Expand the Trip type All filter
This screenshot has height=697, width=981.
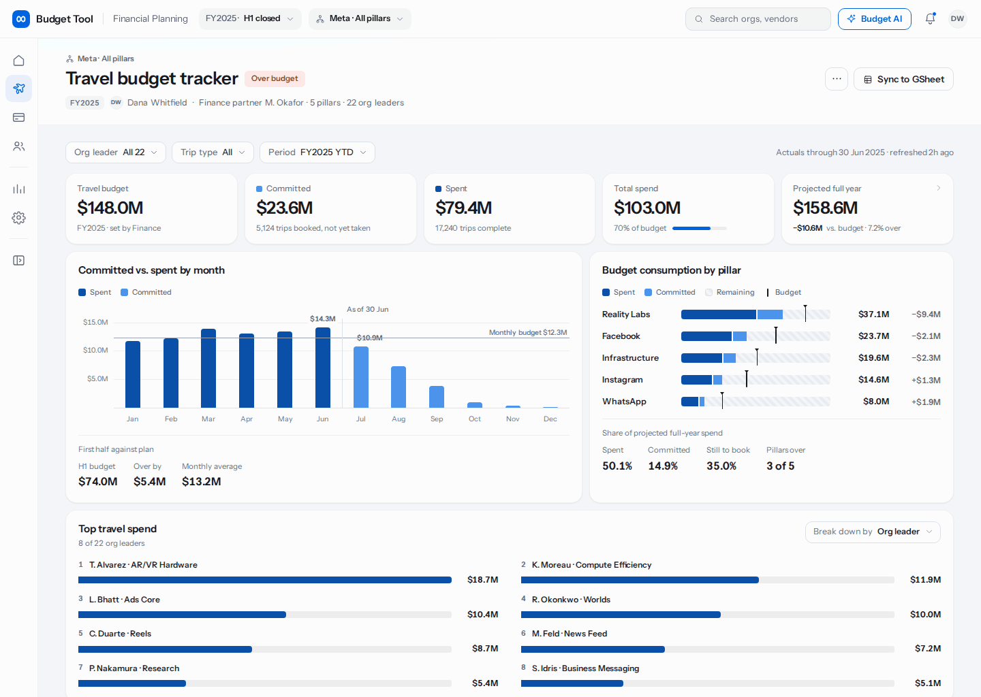point(213,152)
